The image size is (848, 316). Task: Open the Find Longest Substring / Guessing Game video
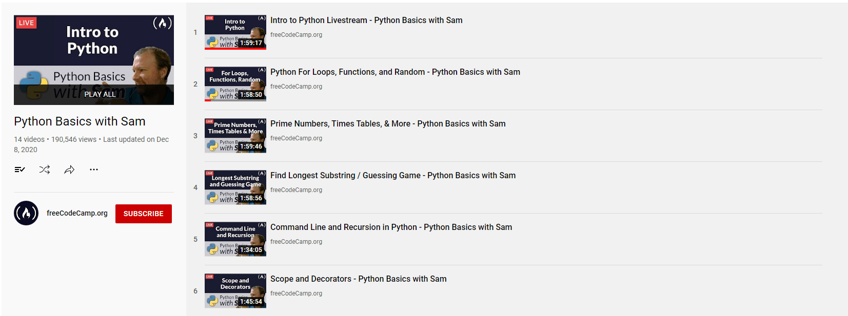pos(393,175)
